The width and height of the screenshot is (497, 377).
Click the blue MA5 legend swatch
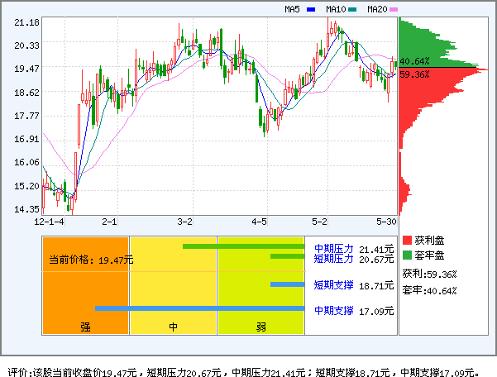point(311,9)
